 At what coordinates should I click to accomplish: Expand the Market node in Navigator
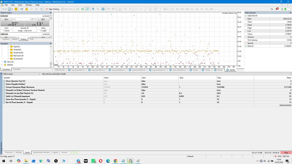point(2,65)
